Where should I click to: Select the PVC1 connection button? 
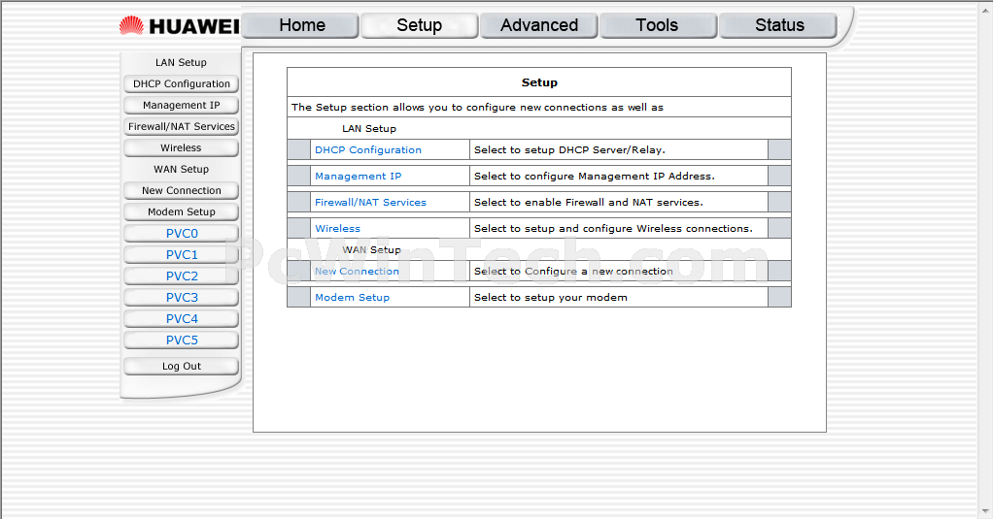click(x=181, y=255)
